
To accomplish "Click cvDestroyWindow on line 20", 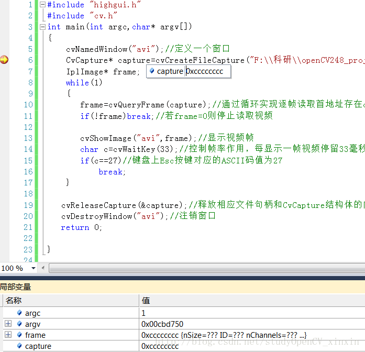I will [x=96, y=216].
